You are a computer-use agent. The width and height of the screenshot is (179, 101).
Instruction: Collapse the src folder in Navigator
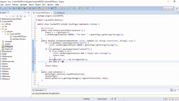click(1, 29)
